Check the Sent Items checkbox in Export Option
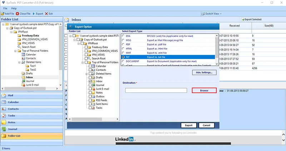The height and width of the screenshot is (151, 286). pos(90,104)
